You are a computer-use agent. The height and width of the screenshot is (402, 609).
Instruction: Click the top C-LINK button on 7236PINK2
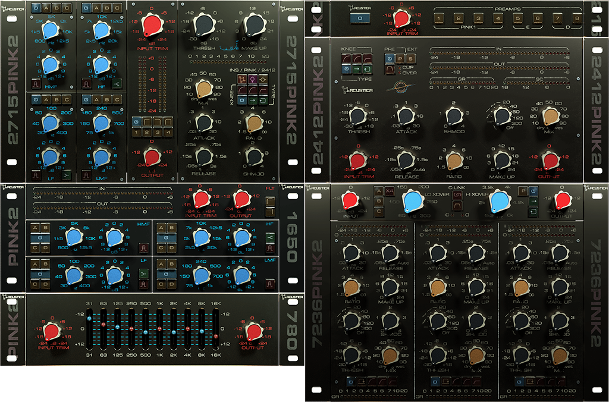click(457, 194)
